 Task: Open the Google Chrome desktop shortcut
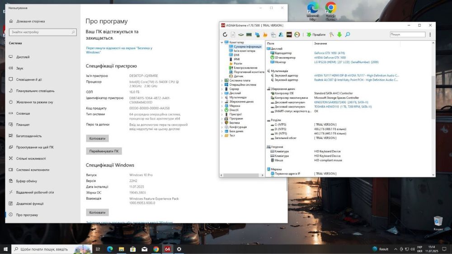pyautogui.click(x=331, y=11)
